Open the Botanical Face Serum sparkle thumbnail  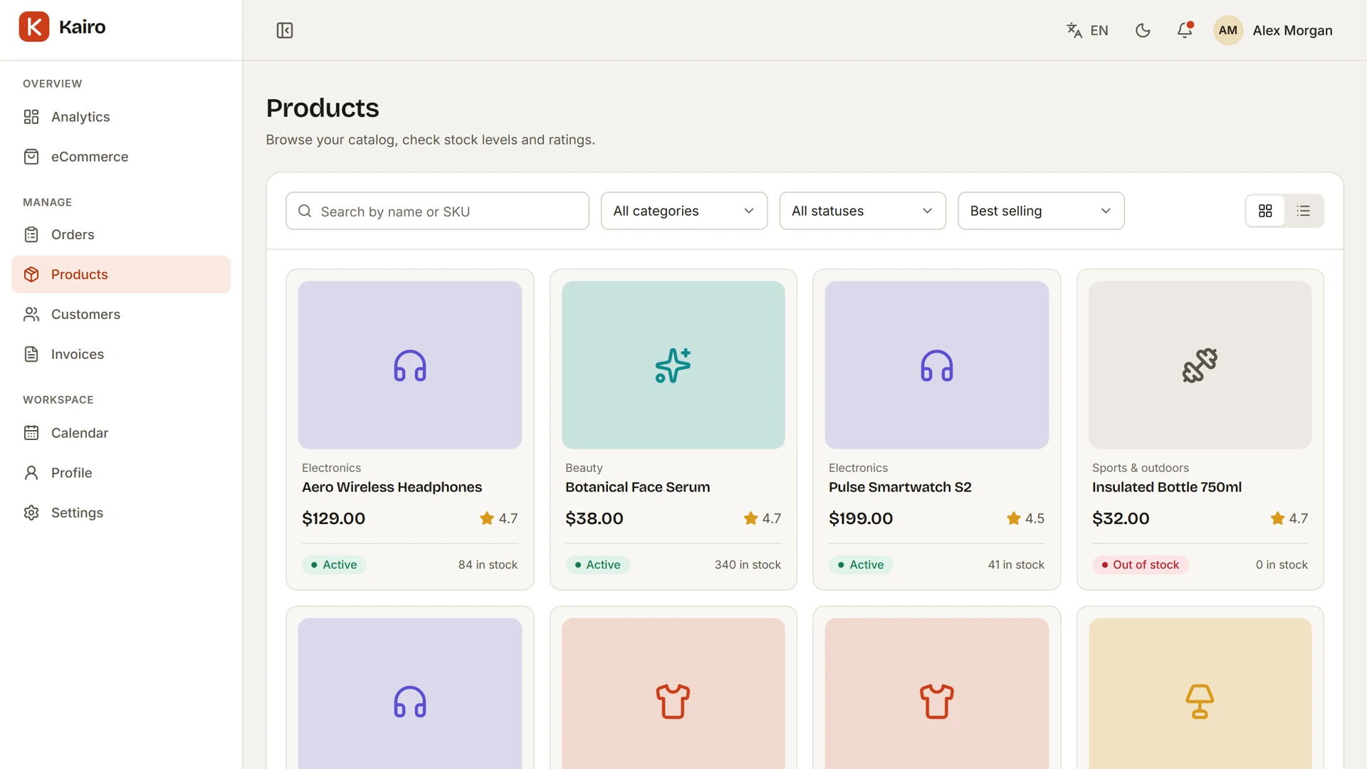673,365
